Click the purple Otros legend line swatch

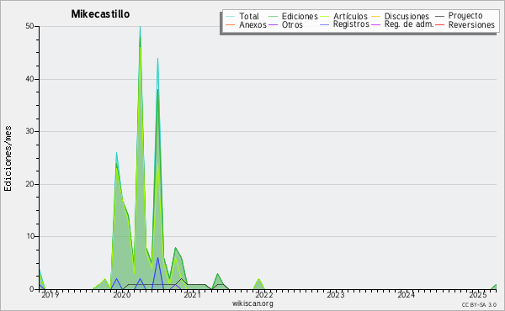[273, 24]
